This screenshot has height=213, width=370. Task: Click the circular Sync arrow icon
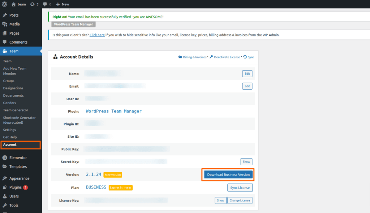[x=245, y=57]
